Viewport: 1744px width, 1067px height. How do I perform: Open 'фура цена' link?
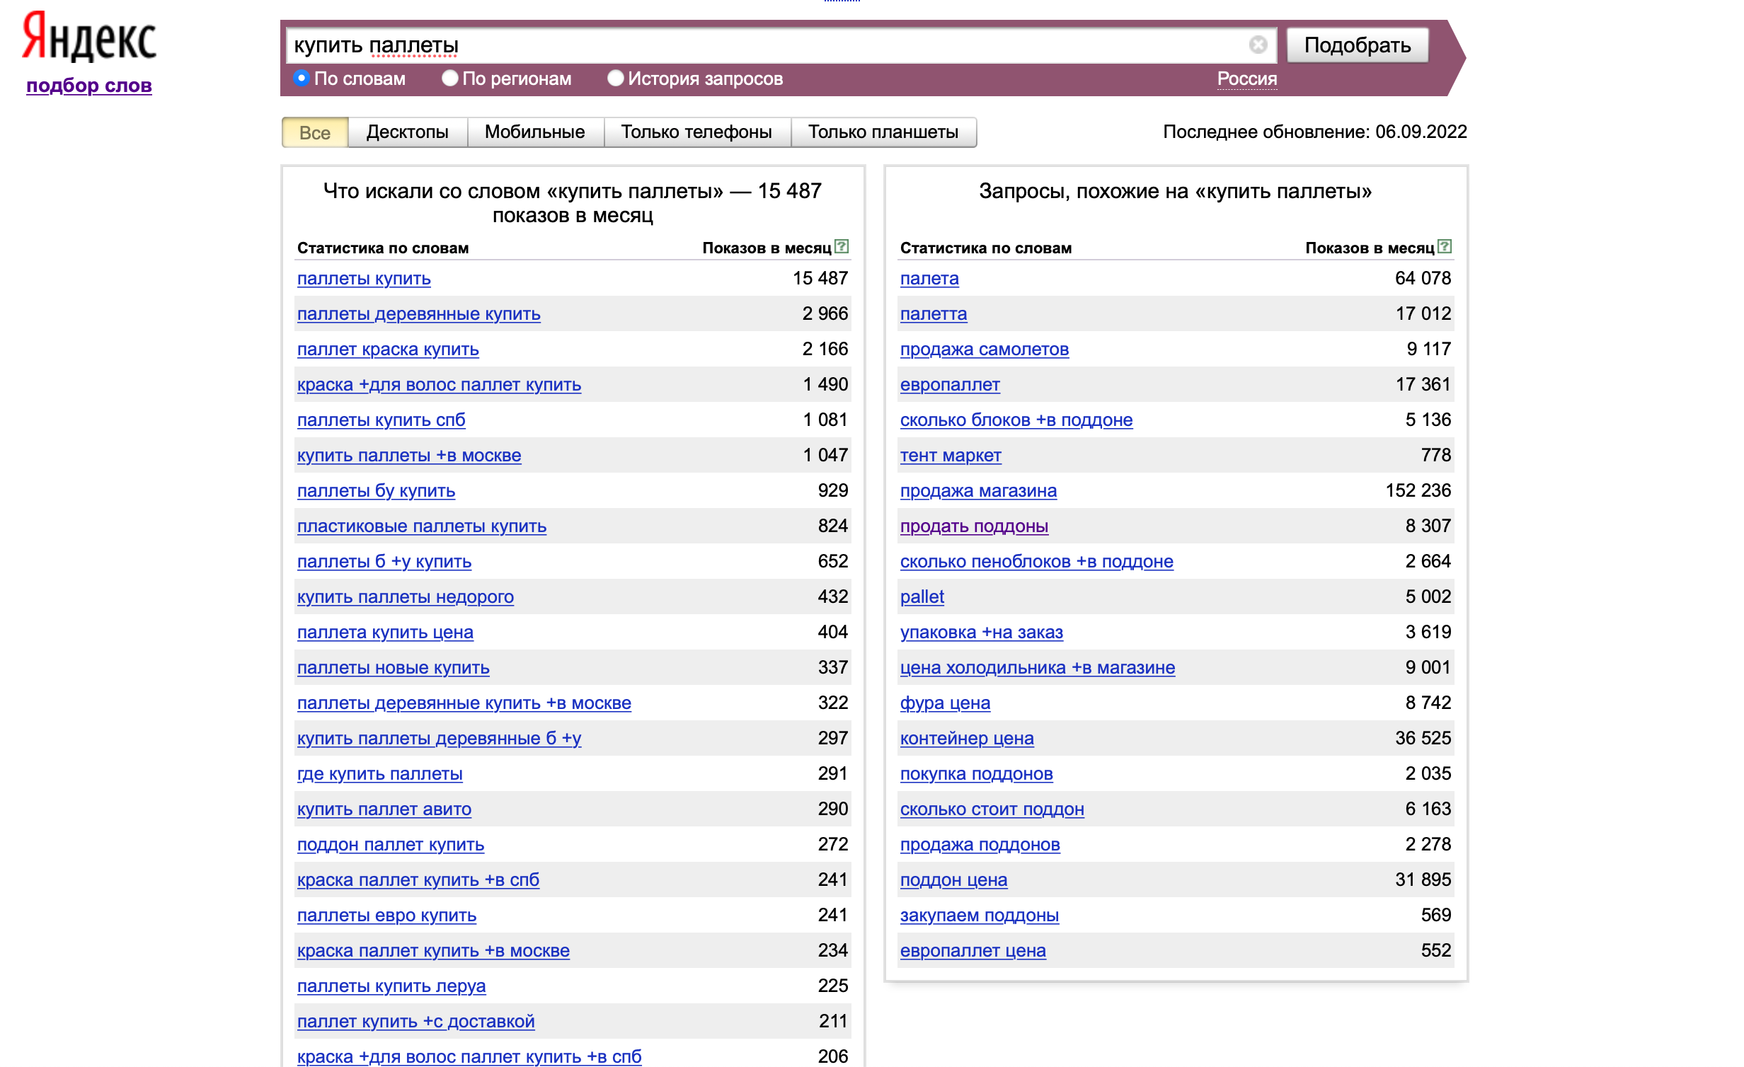945,703
